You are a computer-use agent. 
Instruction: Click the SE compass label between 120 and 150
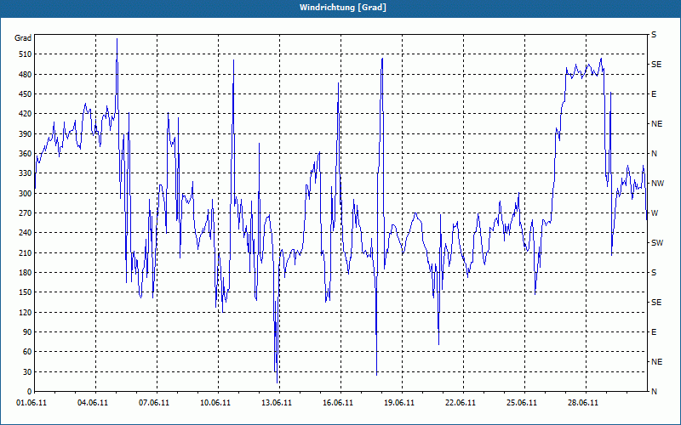656,303
